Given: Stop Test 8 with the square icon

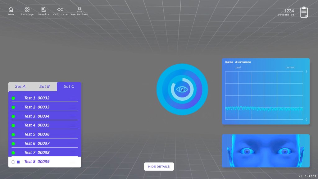Looking at the screenshot, I should click(x=18, y=162).
